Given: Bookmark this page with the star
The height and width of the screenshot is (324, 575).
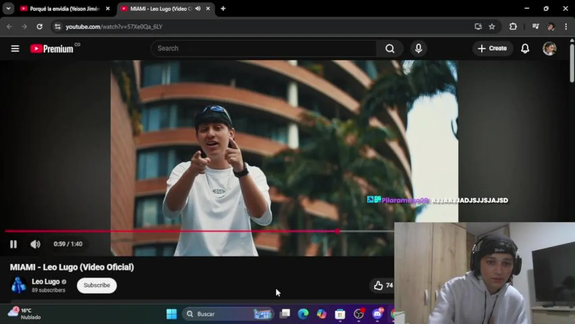Looking at the screenshot, I should coord(492,27).
